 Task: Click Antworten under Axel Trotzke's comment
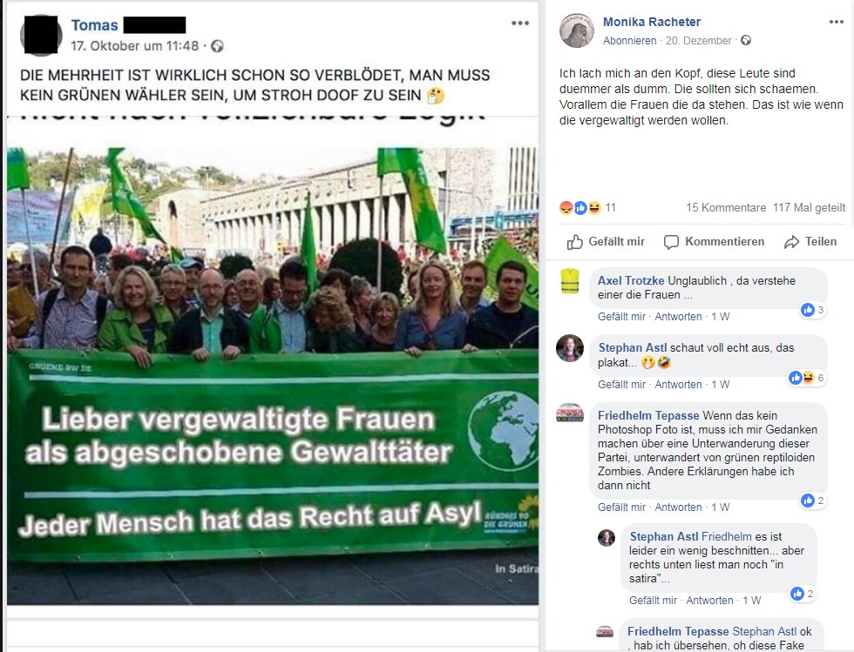(678, 316)
